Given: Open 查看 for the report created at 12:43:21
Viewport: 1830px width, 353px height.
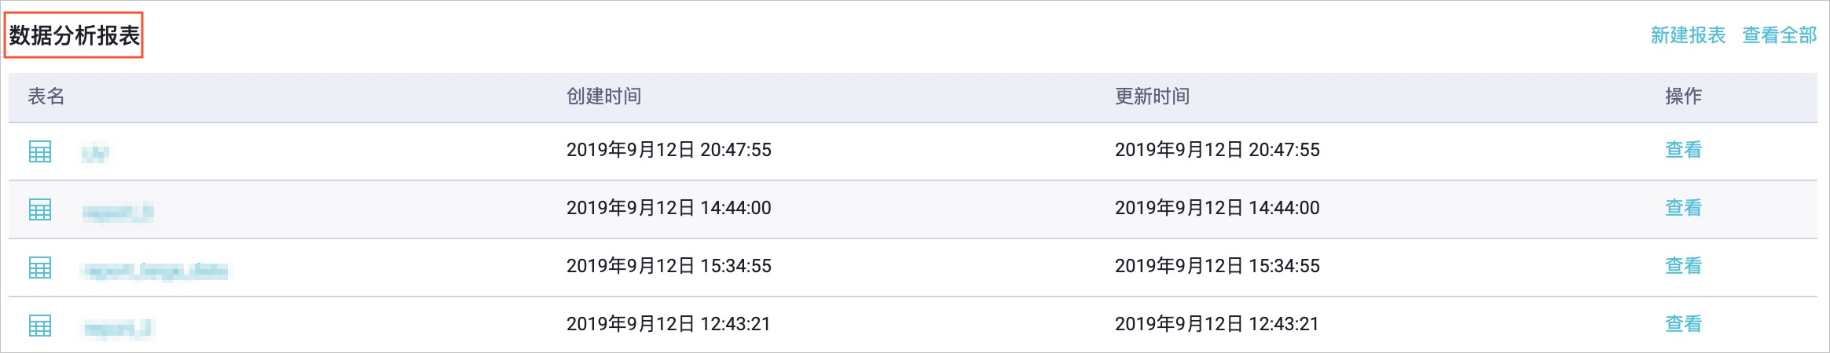Looking at the screenshot, I should tap(1683, 324).
